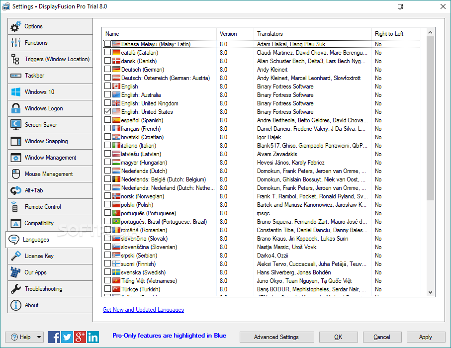The image size is (451, 348).
Task: Check the català (Catalan) checkbox
Action: tap(107, 52)
